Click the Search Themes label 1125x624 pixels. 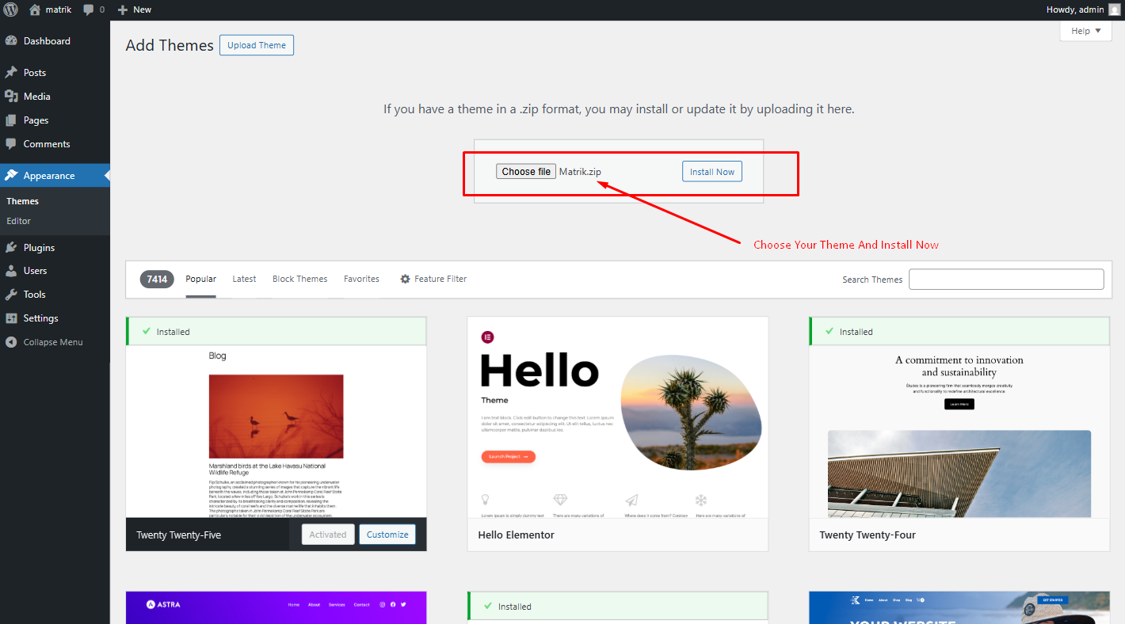[x=872, y=280]
